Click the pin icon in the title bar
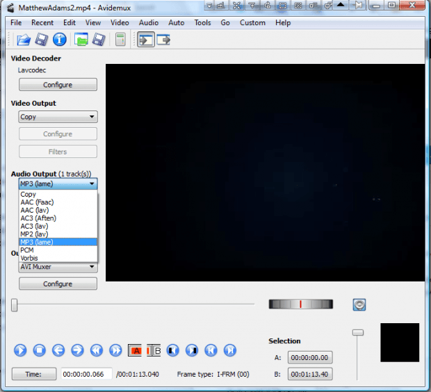The width and height of the screenshot is (431, 392). point(358,5)
